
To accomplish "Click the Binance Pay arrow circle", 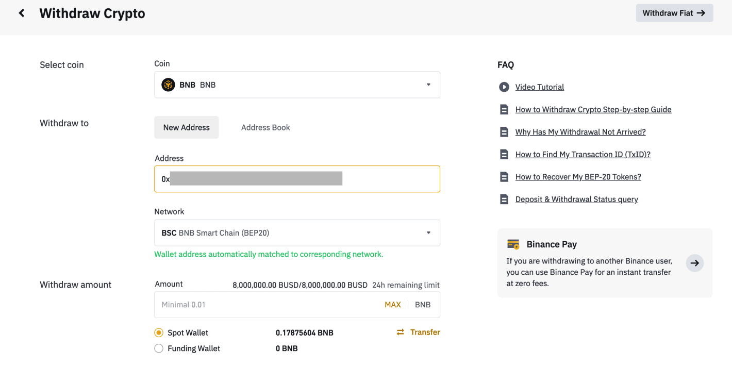I will tap(694, 263).
